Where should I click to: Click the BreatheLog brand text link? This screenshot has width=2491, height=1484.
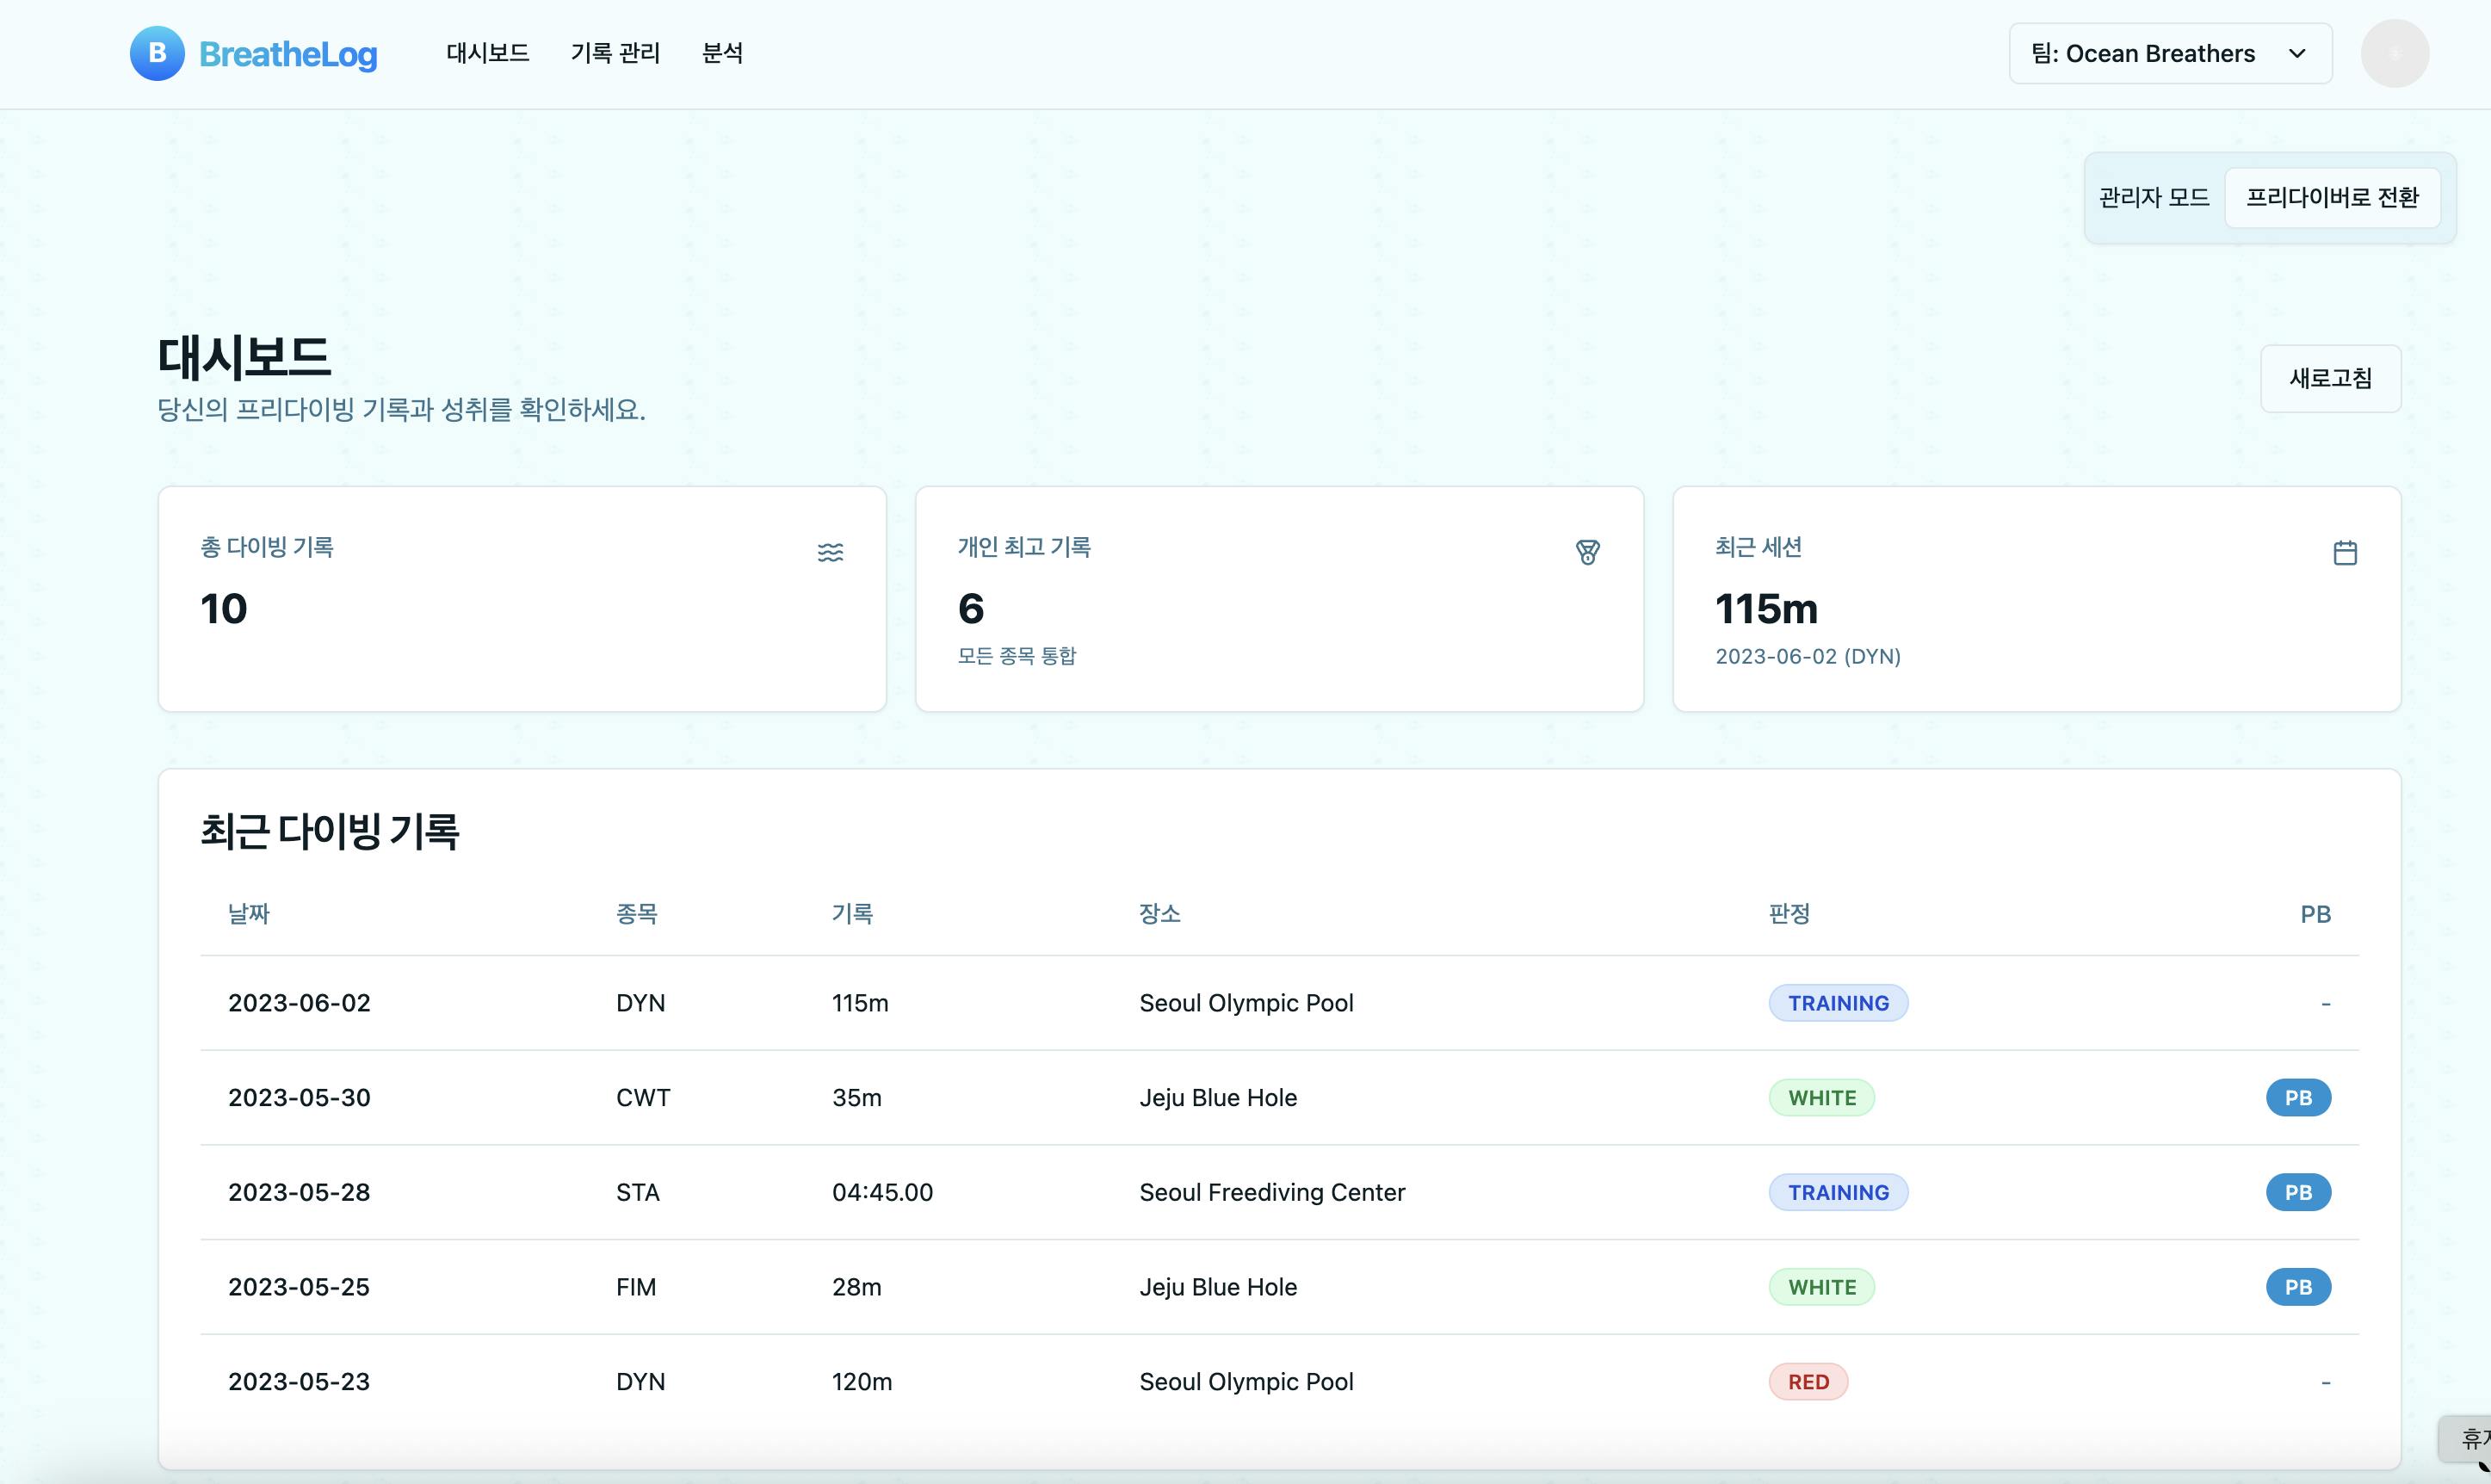(288, 54)
